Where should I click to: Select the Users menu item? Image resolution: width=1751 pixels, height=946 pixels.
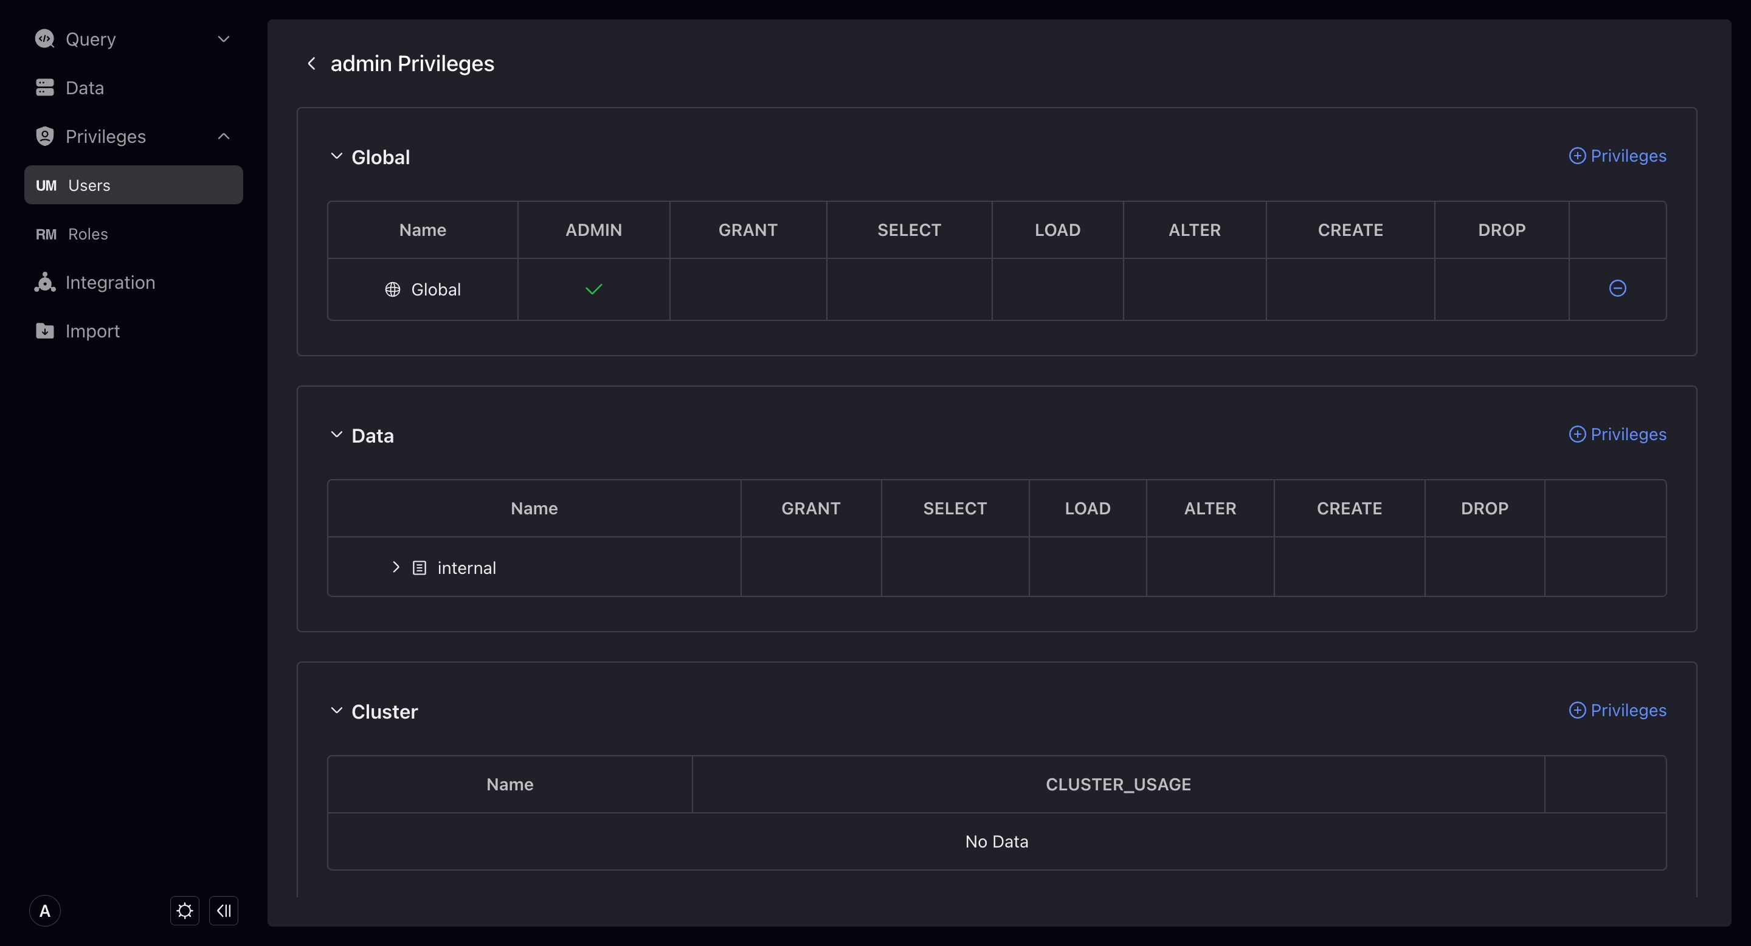(89, 185)
